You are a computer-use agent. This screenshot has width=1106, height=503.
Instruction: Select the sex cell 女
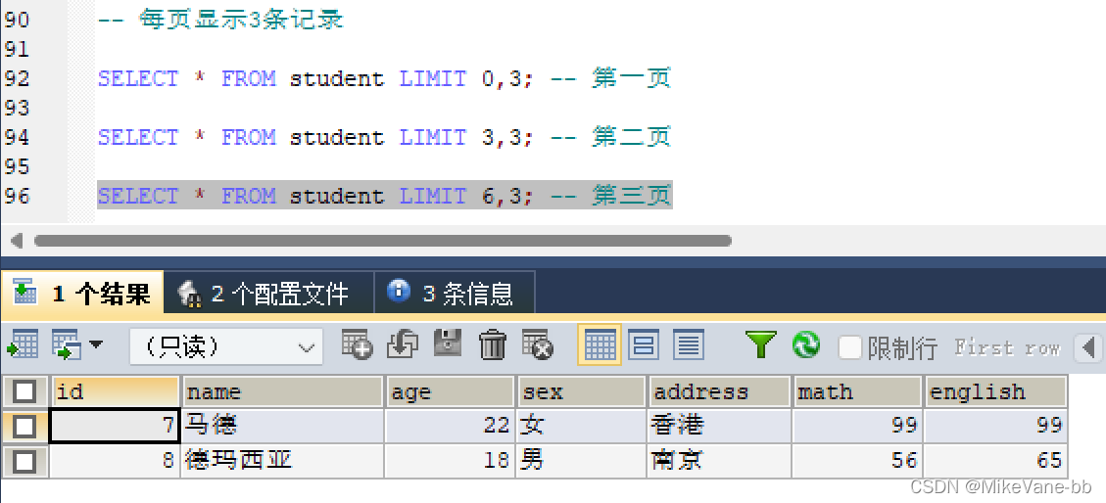(582, 426)
